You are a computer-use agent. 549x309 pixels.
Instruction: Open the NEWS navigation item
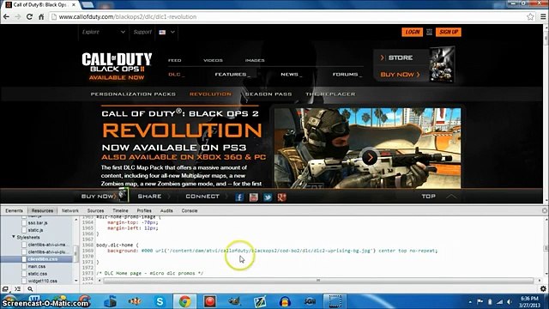[x=291, y=75]
